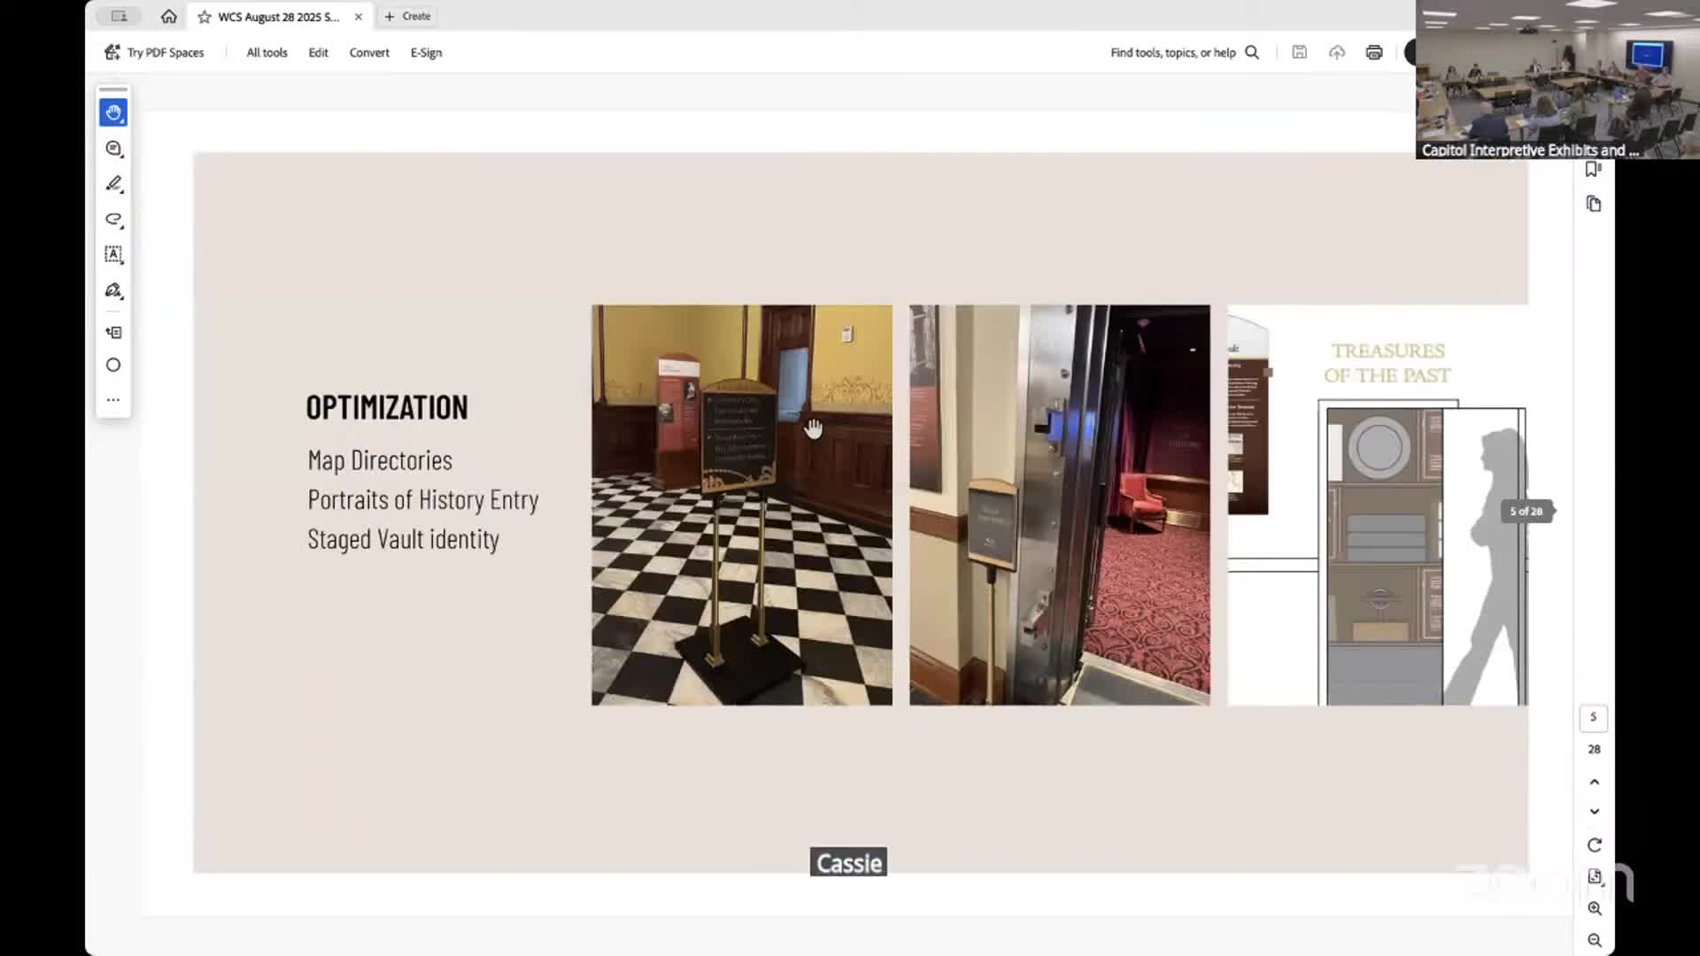This screenshot has height=956, width=1700.
Task: Zoom out with the magnifier minus
Action: pyautogui.click(x=1594, y=940)
